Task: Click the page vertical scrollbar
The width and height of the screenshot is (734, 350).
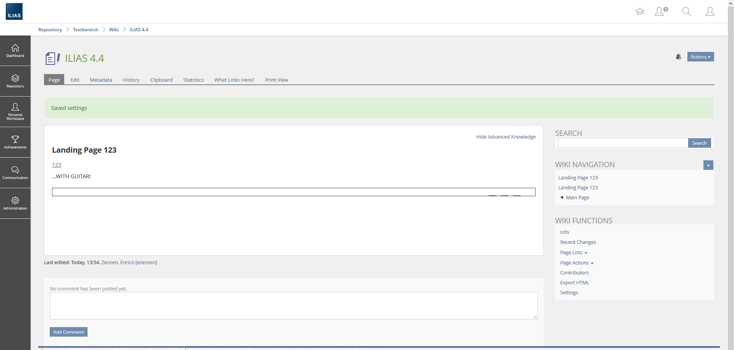Action: (731, 175)
